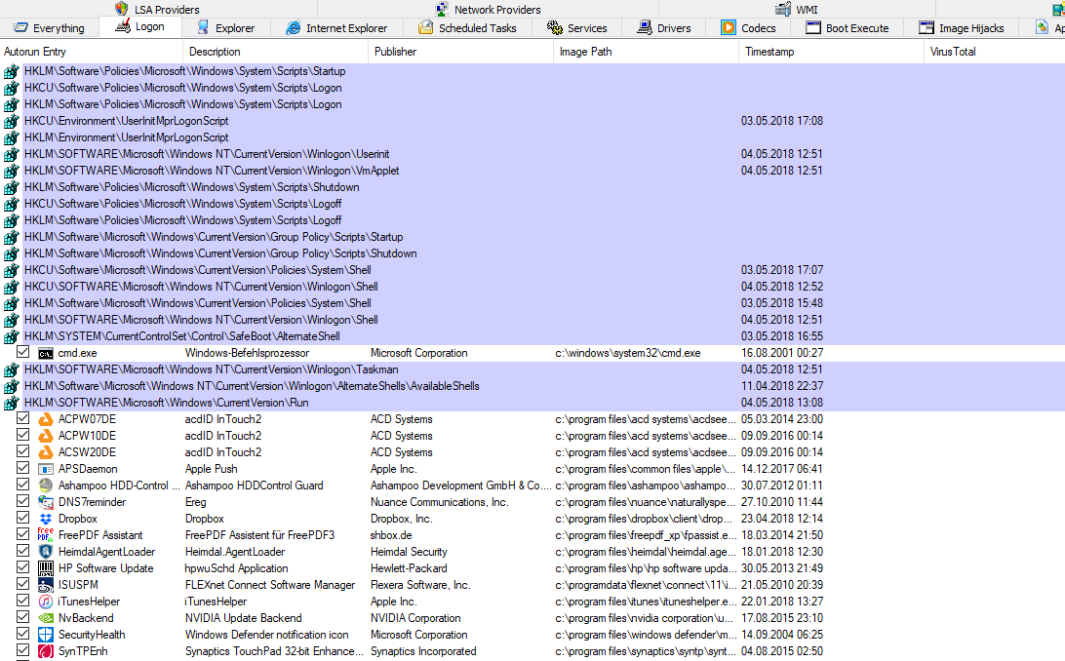The height and width of the screenshot is (661, 1065).
Task: Sort by Publisher column header
Action: pos(461,52)
